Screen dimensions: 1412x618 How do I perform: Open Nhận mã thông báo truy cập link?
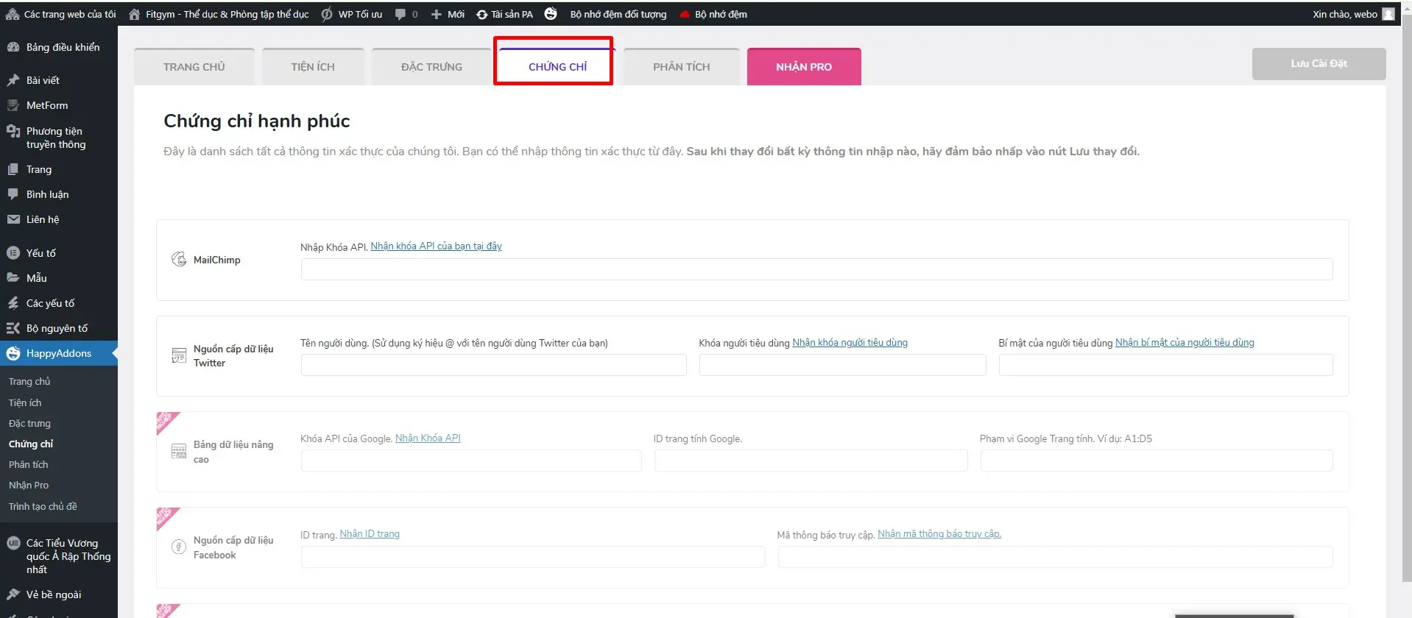tap(939, 534)
